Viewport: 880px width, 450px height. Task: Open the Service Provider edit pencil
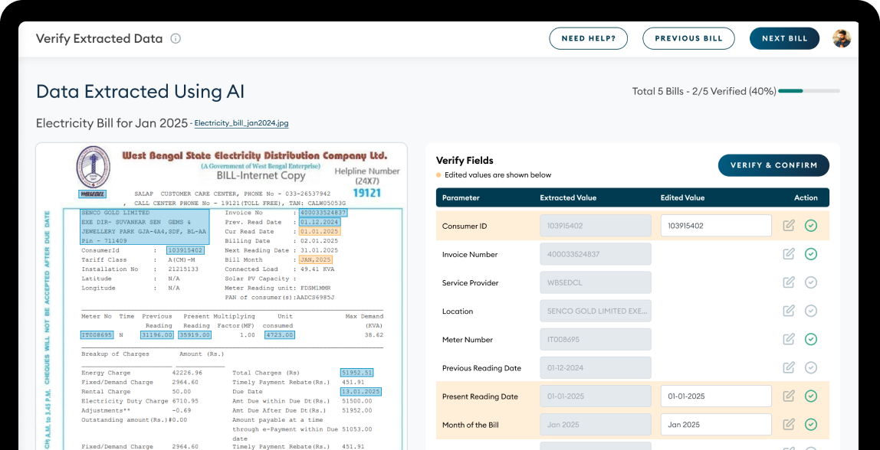click(x=788, y=282)
